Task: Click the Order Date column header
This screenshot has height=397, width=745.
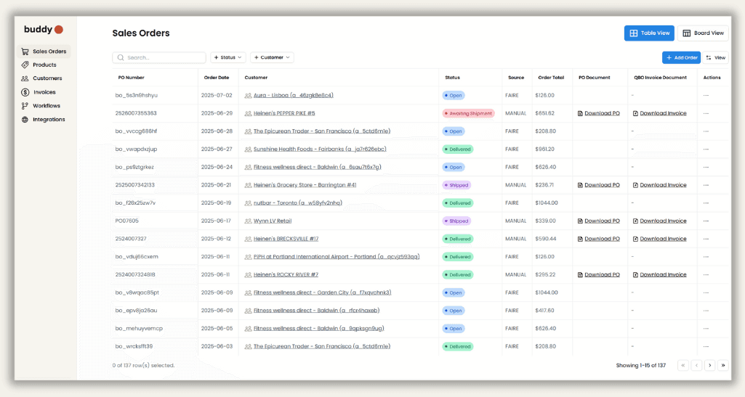Action: click(217, 78)
